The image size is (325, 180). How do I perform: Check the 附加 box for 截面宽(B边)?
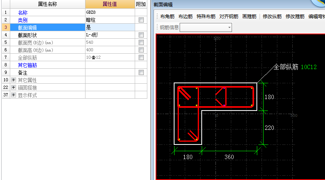[141, 42]
